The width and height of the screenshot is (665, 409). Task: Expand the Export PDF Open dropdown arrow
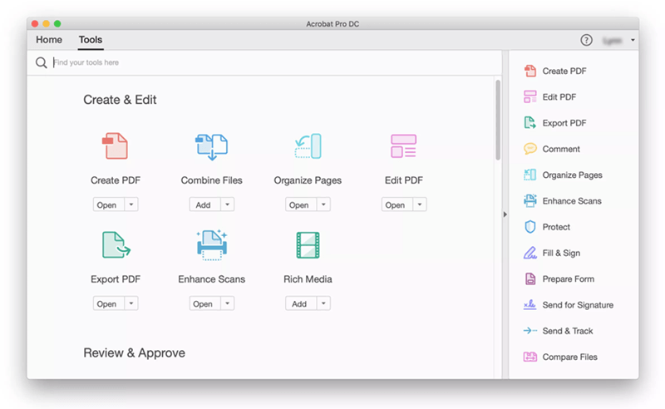point(131,303)
